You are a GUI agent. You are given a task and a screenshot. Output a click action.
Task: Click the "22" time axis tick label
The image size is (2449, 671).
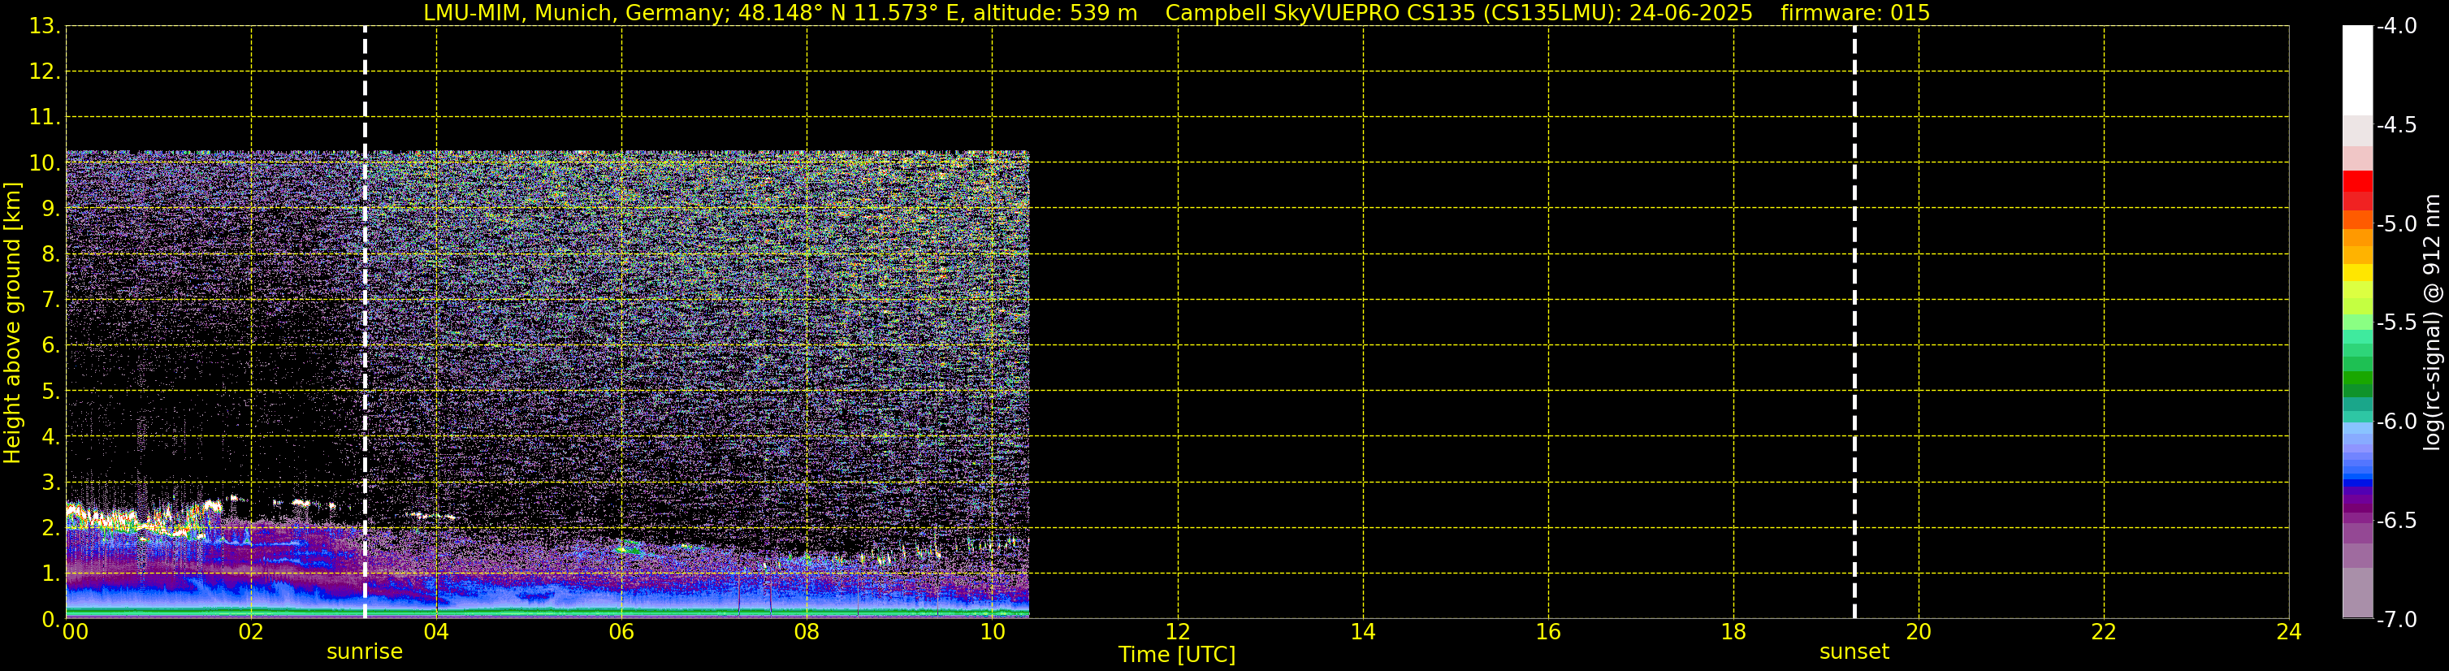coord(2104,632)
